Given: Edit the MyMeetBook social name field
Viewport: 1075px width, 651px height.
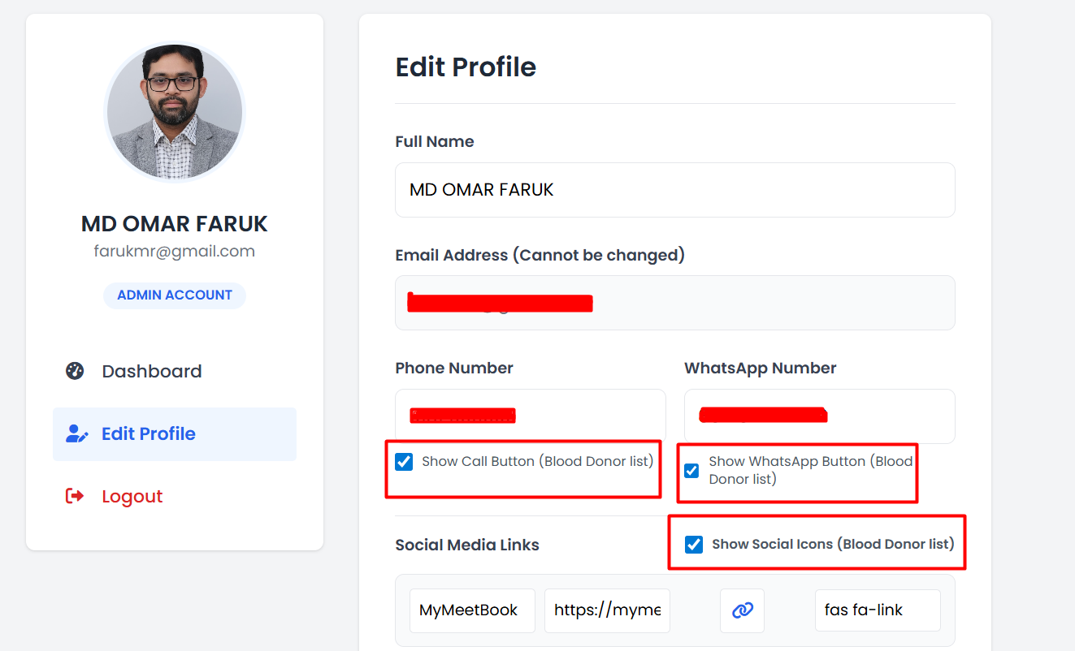Looking at the screenshot, I should 472,610.
